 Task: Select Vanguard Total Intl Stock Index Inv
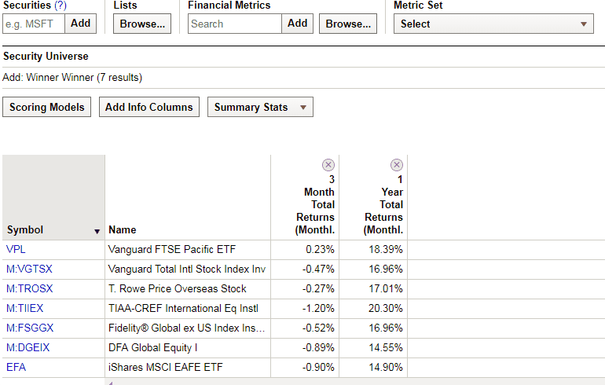tap(187, 269)
